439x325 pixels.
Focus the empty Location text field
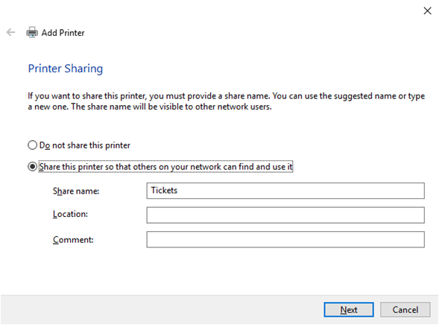tap(285, 215)
